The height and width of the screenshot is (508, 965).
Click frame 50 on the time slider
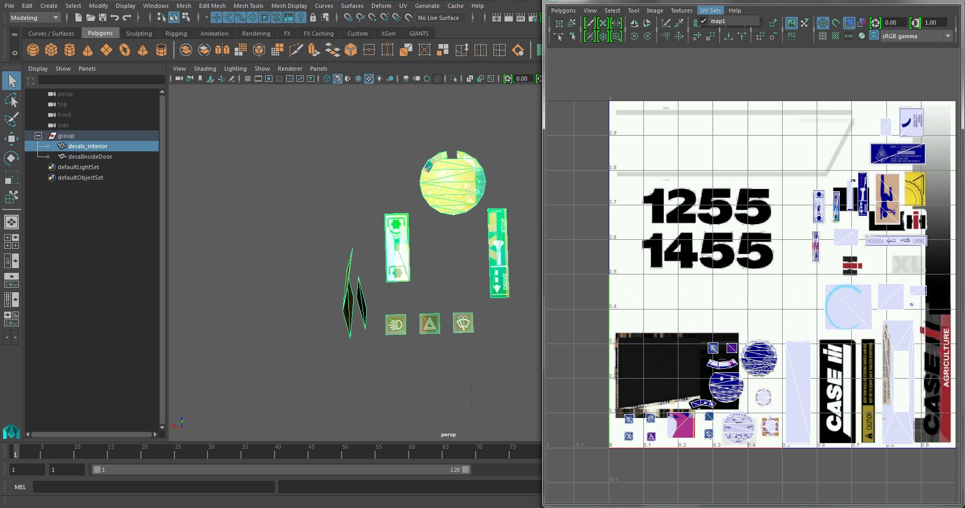[345, 452]
